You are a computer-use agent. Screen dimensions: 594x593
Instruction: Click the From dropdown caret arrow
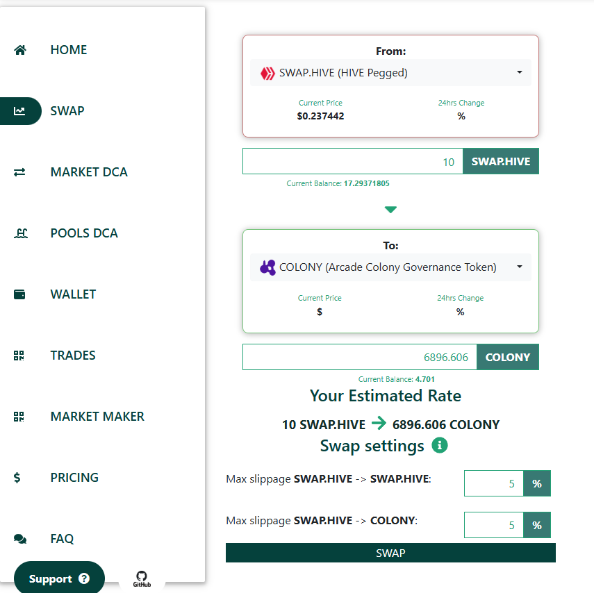coord(520,72)
